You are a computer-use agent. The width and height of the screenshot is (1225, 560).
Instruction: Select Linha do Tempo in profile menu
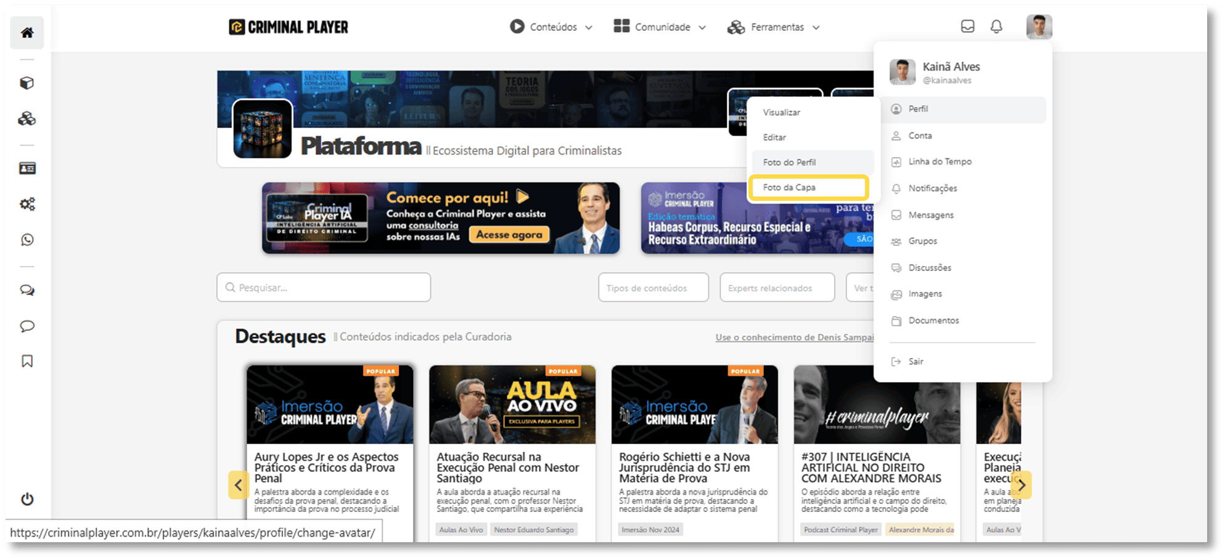[940, 161]
